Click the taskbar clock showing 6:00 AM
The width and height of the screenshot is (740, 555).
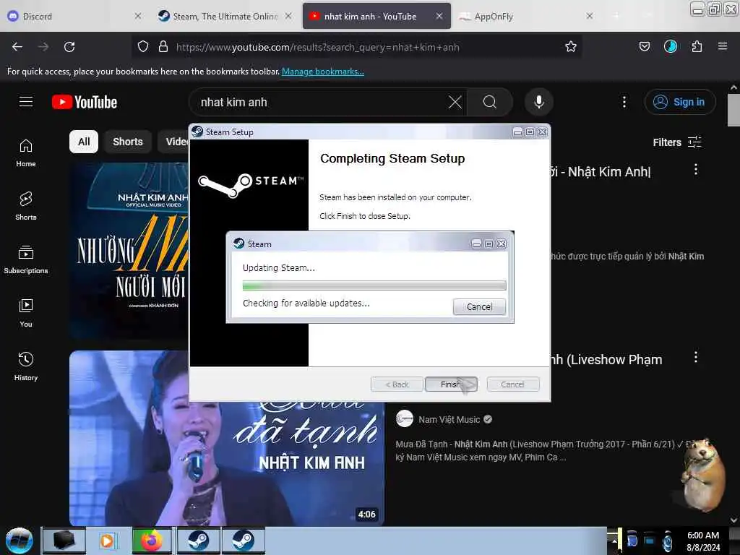(x=702, y=541)
